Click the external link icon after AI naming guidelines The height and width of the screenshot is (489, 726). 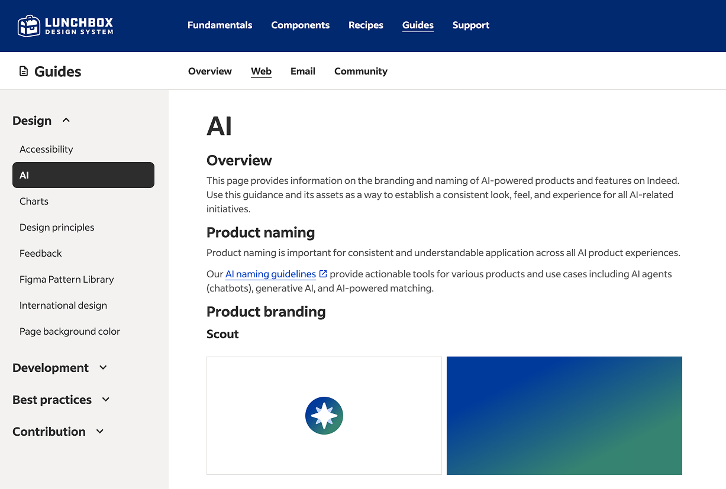323,274
